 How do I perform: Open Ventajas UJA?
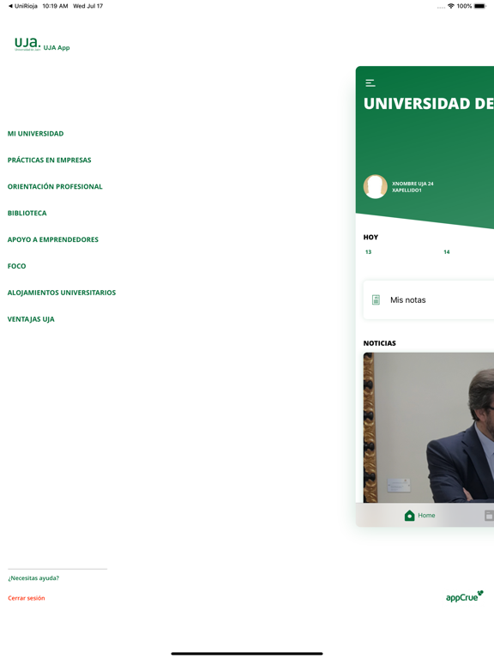point(31,319)
